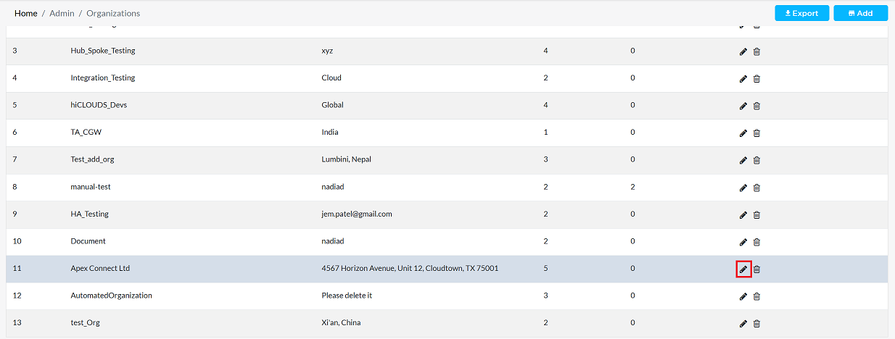Delete the Apex Connect Ltd organization
This screenshot has height=339, width=895.
tap(756, 269)
